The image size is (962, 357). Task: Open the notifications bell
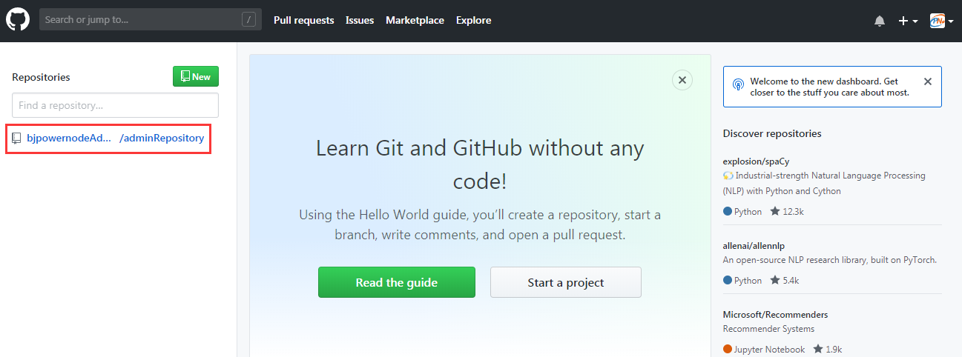(x=880, y=21)
